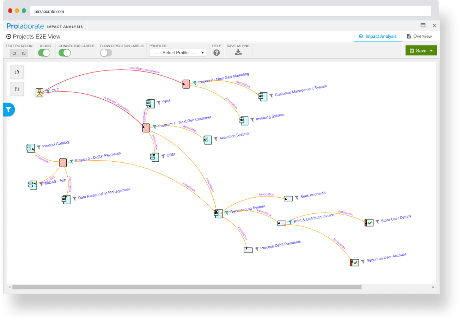Click the Prolaborate logo
This screenshot has width=458, height=317.
[x=25, y=26]
